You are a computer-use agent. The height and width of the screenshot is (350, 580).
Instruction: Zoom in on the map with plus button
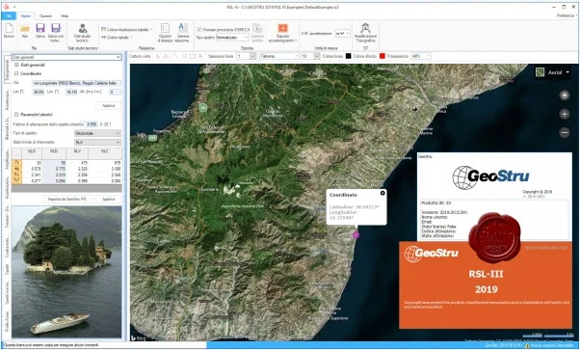(x=564, y=114)
